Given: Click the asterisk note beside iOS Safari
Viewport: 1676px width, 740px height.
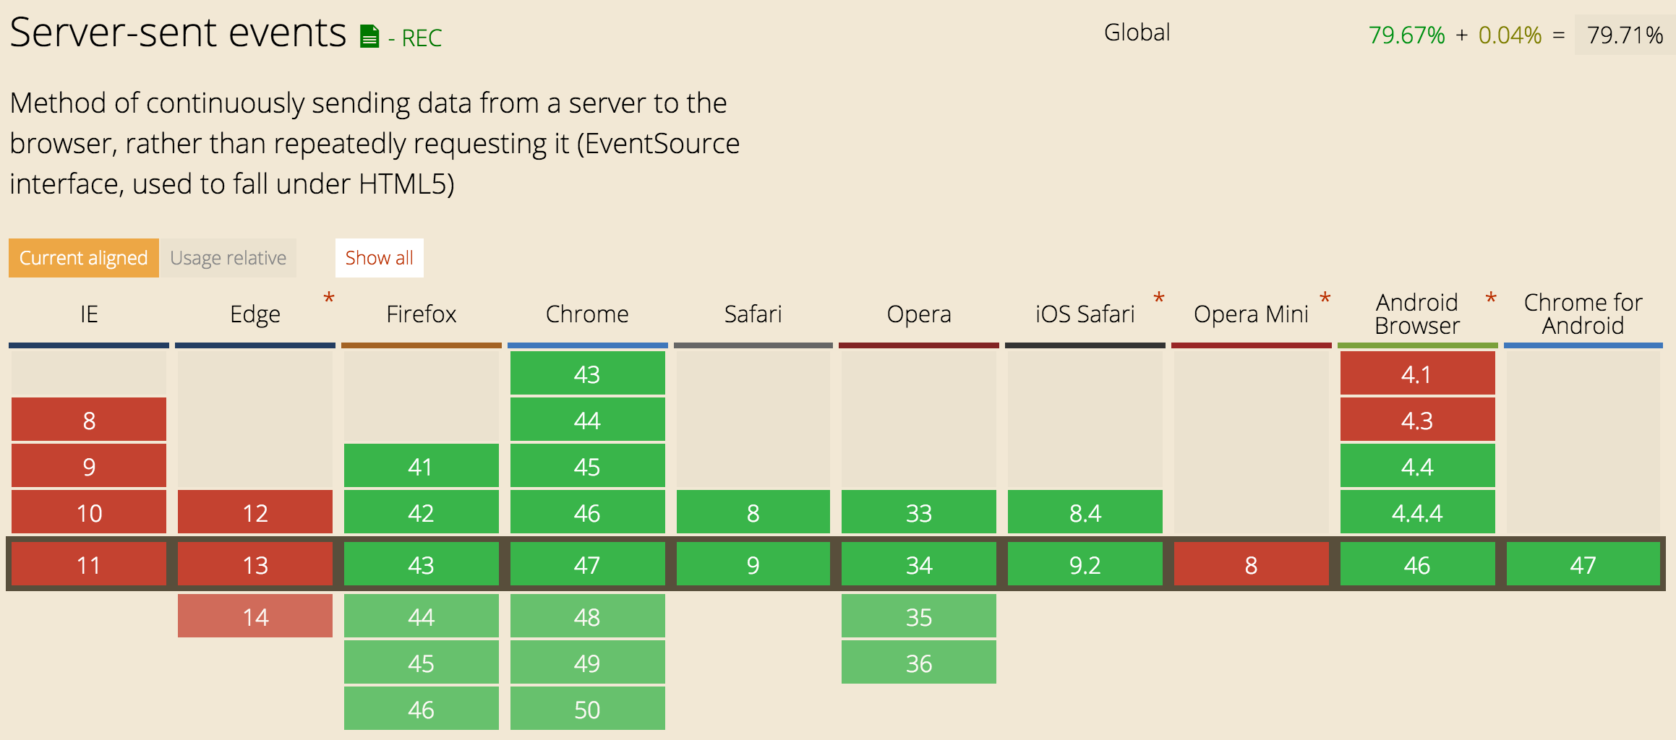Looking at the screenshot, I should pos(1159,298).
